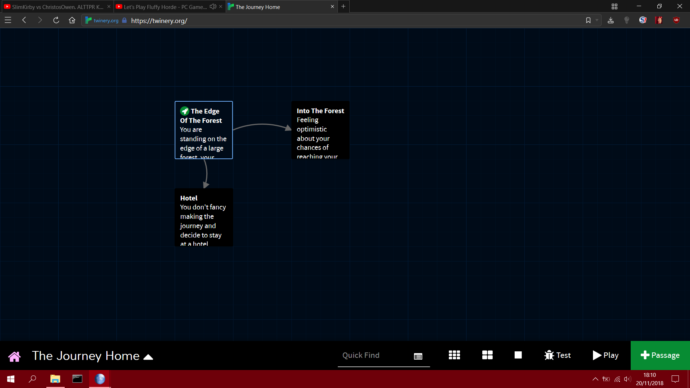Select the Into The Forest passage

point(320,130)
